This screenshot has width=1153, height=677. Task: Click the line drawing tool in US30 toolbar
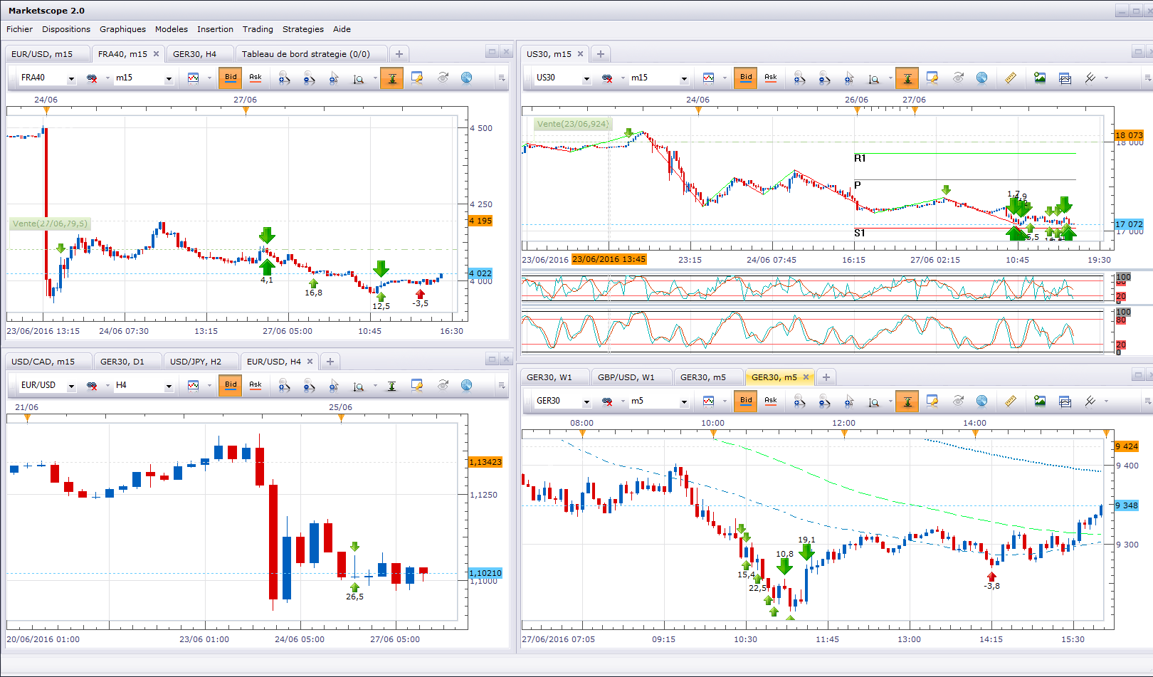(x=1090, y=78)
